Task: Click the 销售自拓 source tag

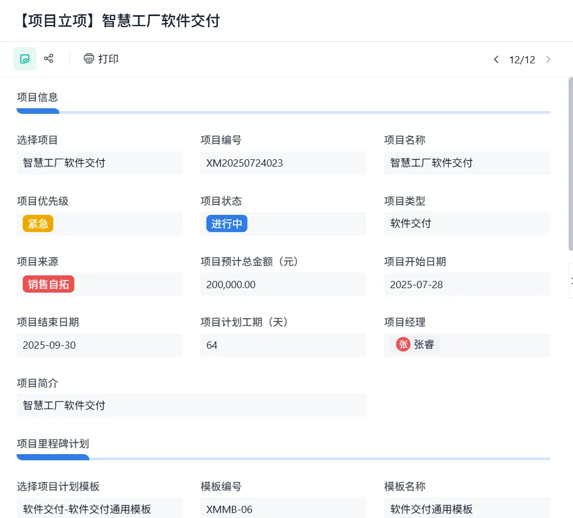Action: [x=48, y=284]
